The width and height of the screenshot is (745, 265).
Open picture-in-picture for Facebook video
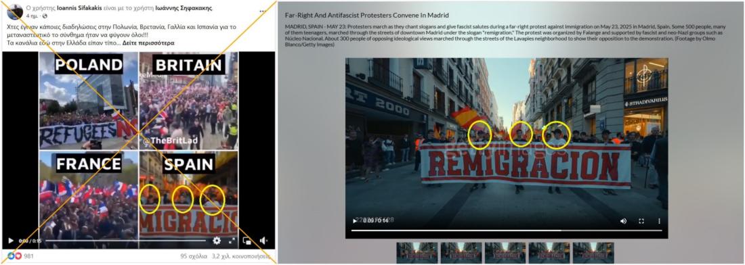[247, 241]
